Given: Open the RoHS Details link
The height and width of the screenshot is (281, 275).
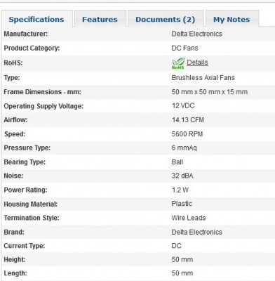Looking at the screenshot, I should coord(198,63).
